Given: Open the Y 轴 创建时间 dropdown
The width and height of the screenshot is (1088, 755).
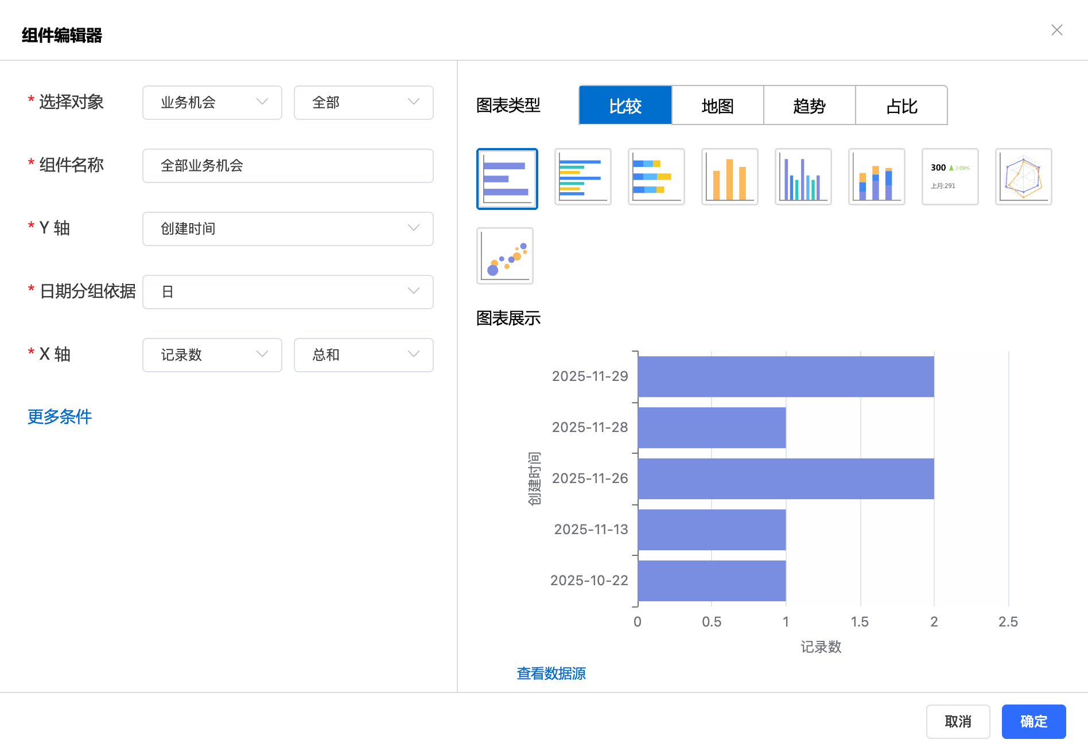Looking at the screenshot, I should [287, 229].
